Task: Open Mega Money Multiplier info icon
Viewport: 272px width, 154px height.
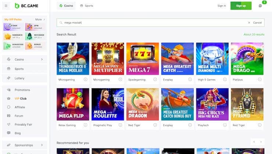Action: tap(121, 79)
